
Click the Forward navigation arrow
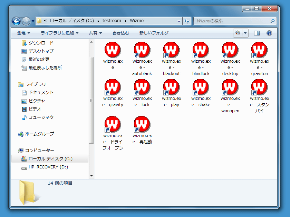pos(26,21)
